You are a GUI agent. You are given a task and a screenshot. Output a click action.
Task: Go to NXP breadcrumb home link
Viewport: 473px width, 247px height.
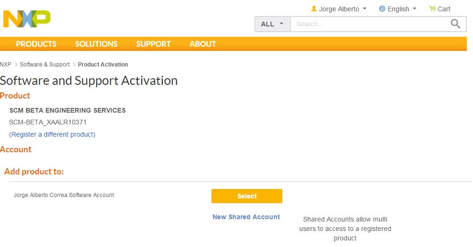point(6,65)
